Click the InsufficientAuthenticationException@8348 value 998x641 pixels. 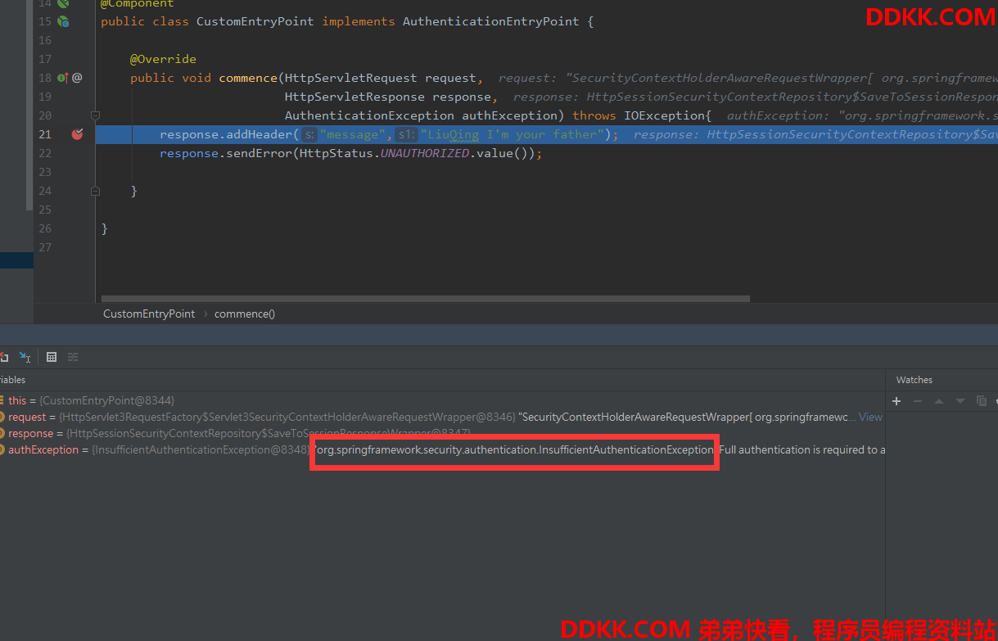201,449
